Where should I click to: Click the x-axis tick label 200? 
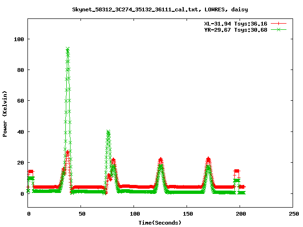click(x=241, y=214)
